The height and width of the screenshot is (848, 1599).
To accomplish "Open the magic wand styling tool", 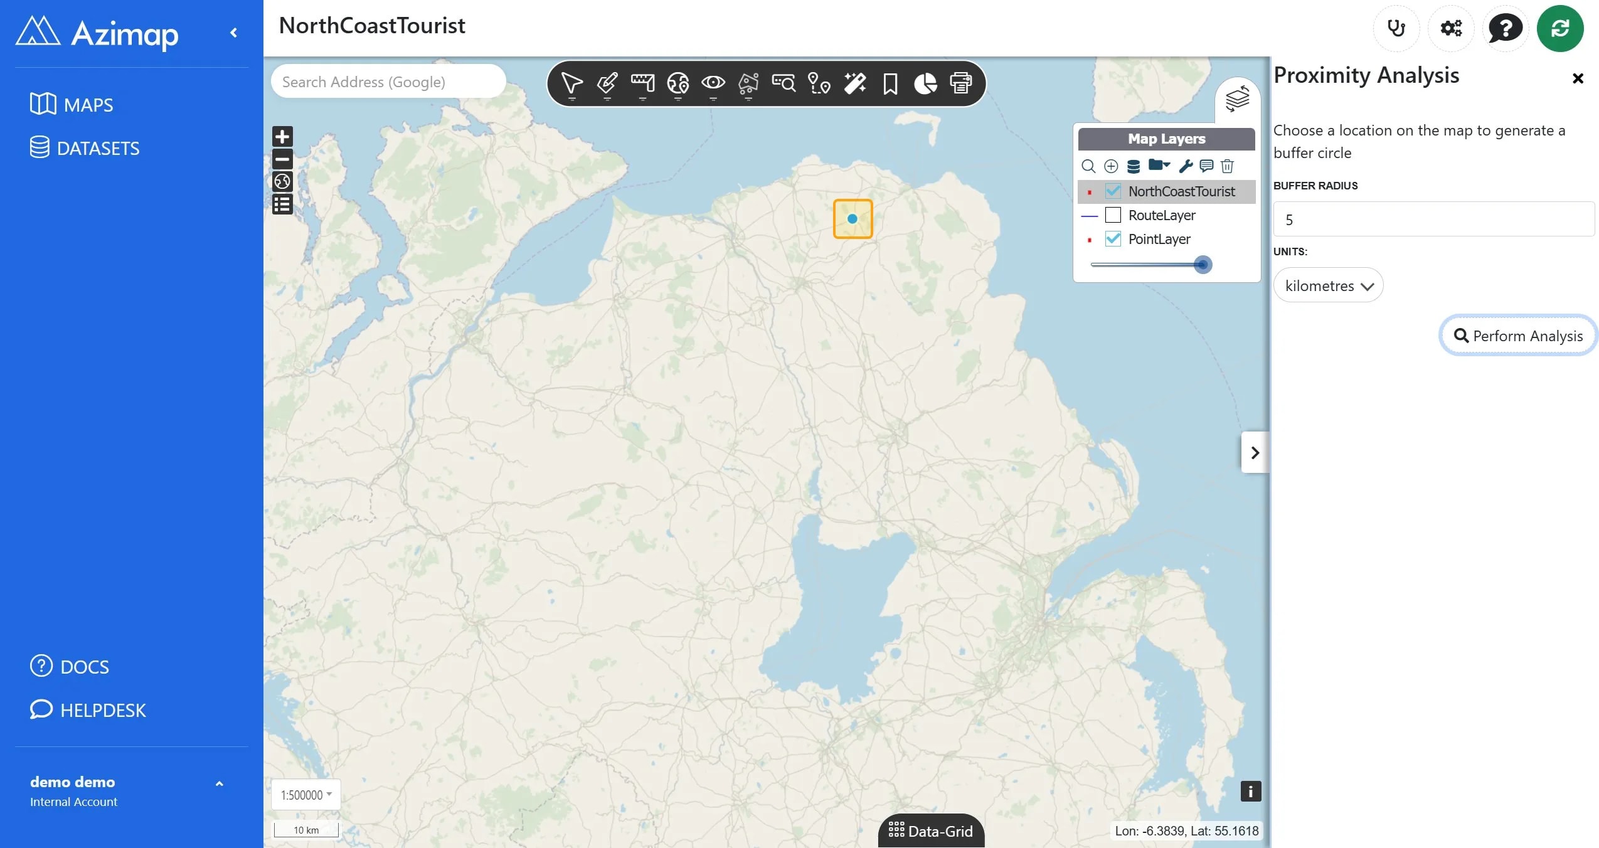I will (854, 83).
